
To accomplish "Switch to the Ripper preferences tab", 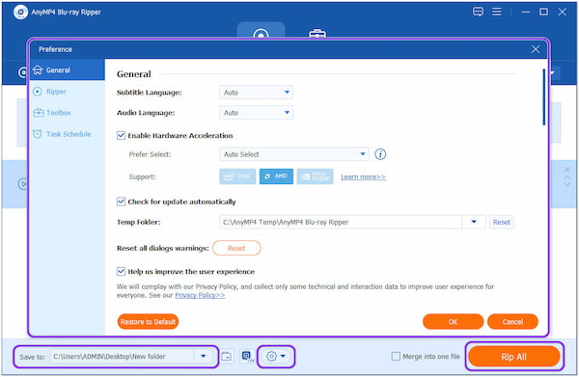I will tap(68, 91).
